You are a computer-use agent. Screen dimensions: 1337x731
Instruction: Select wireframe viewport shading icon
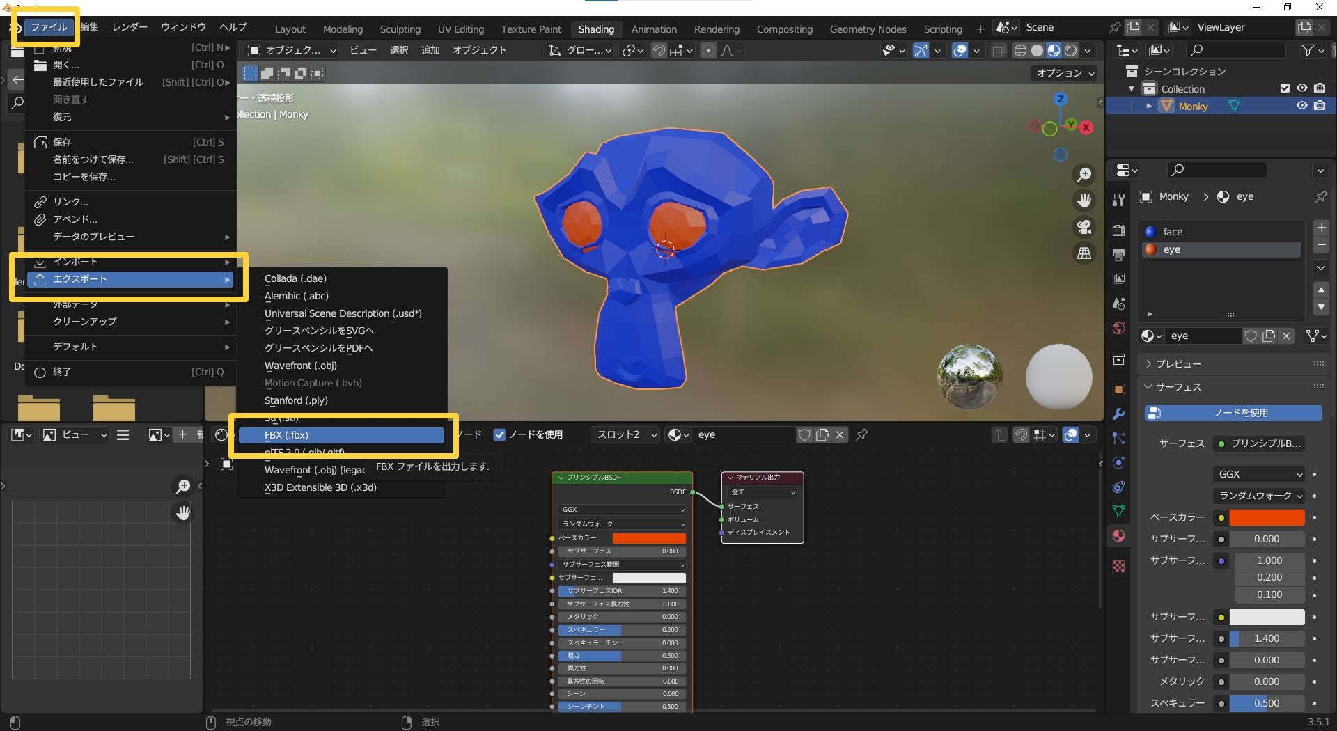[x=1020, y=50]
